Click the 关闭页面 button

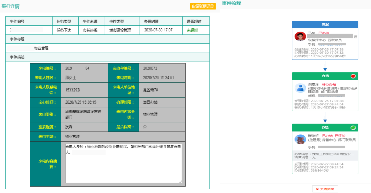click(325, 189)
